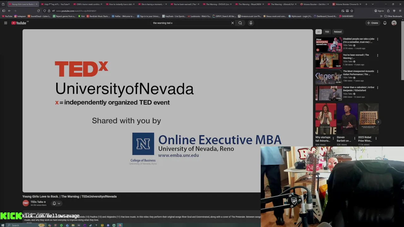
Task: Open Spotify from the taskbar
Action: point(61,225)
